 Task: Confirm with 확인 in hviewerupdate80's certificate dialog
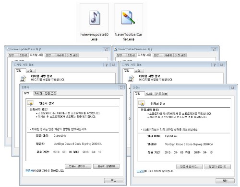pos(114,180)
